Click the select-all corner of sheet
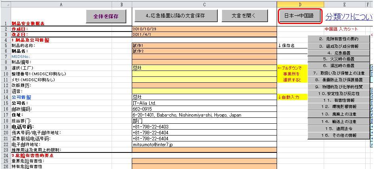The height and width of the screenshot is (169, 374). pyautogui.click(x=5, y=4)
